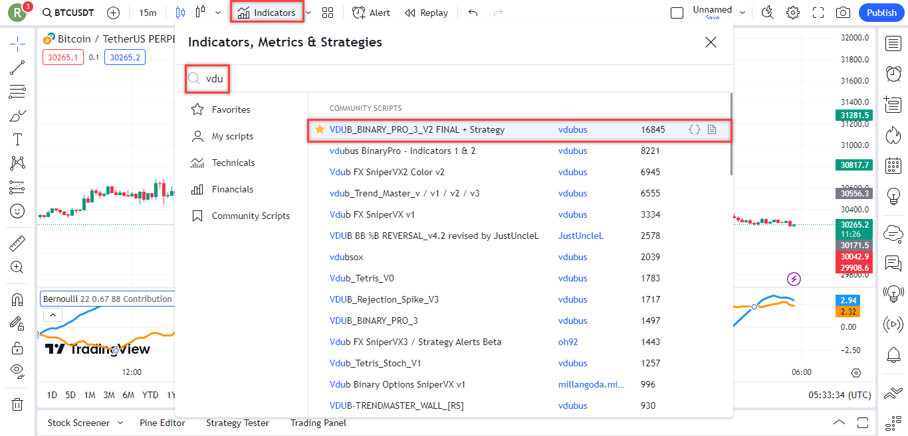Close the Indicators dialog
The height and width of the screenshot is (436, 908).
pyautogui.click(x=711, y=42)
